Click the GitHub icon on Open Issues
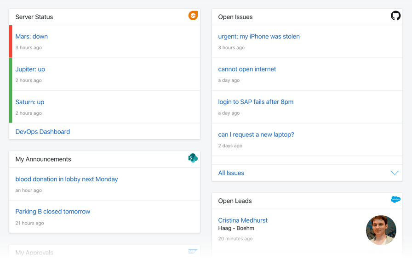 (x=395, y=16)
